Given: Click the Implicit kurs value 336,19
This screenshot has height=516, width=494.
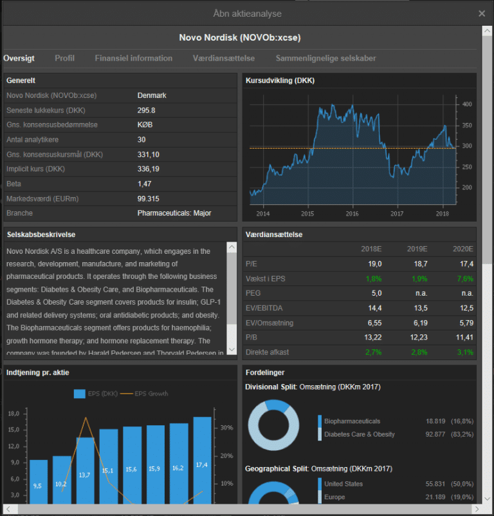Looking at the screenshot, I should (x=148, y=169).
